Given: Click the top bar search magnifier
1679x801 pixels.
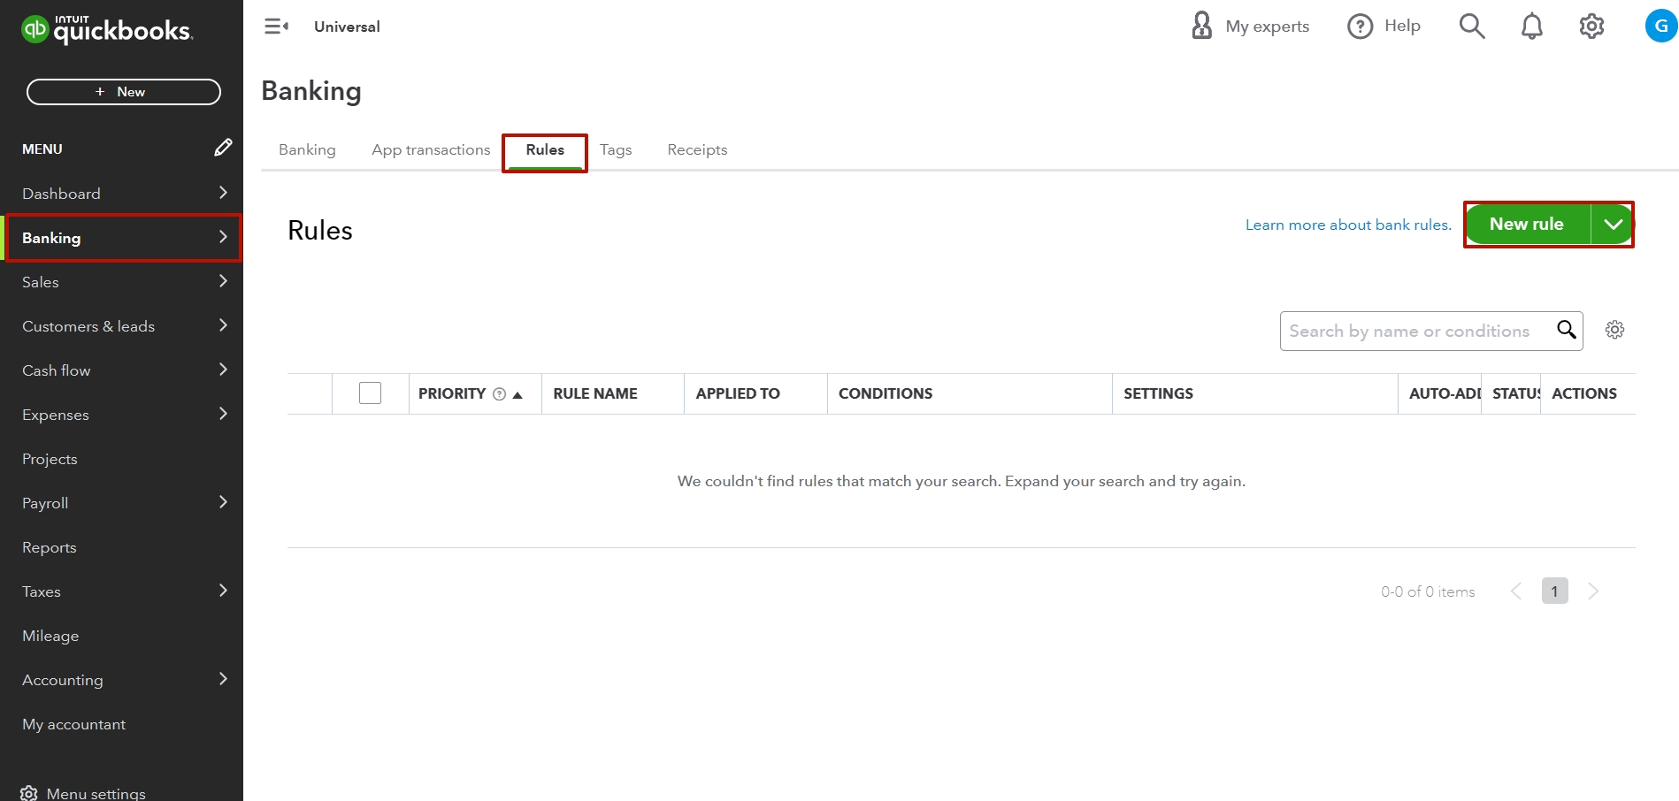Looking at the screenshot, I should pos(1472,26).
